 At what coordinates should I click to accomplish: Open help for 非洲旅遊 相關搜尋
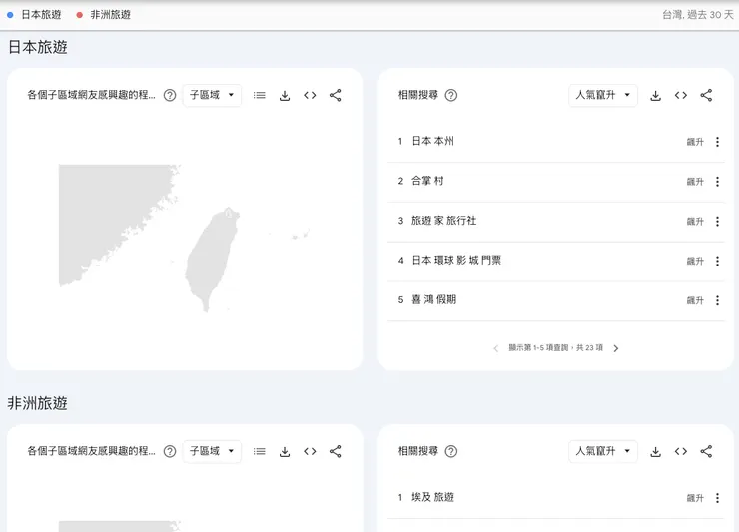point(451,451)
